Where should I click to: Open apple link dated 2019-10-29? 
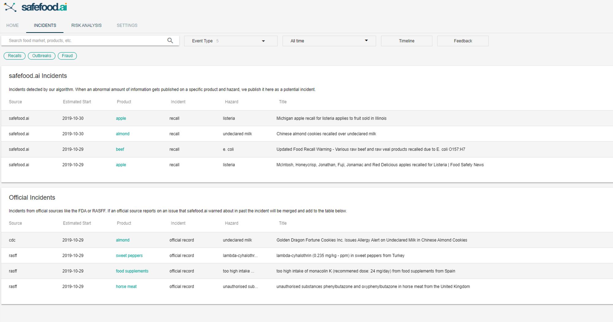tap(121, 165)
